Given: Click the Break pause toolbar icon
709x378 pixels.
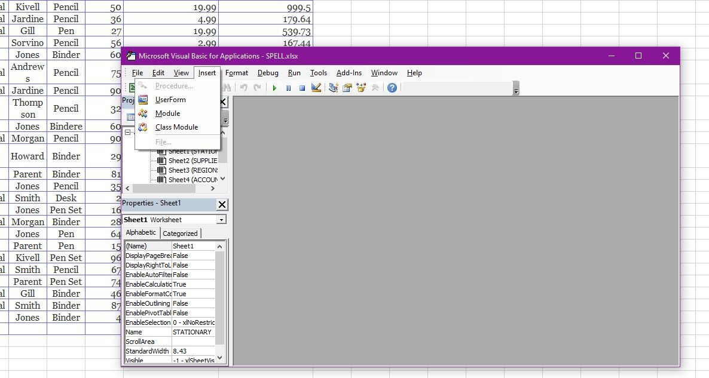Looking at the screenshot, I should coord(288,88).
